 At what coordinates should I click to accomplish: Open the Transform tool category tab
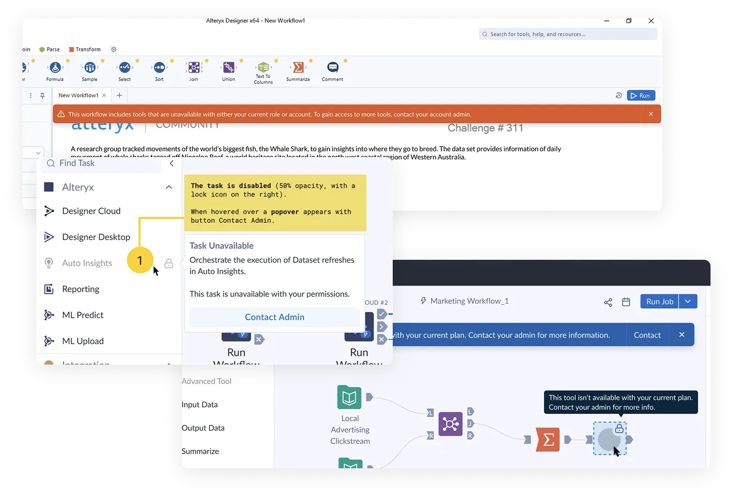point(85,49)
